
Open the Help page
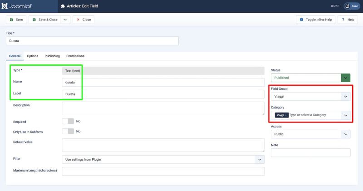coord(348,20)
